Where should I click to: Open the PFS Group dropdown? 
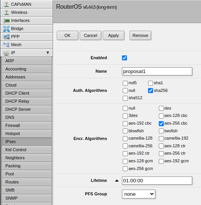138,194
